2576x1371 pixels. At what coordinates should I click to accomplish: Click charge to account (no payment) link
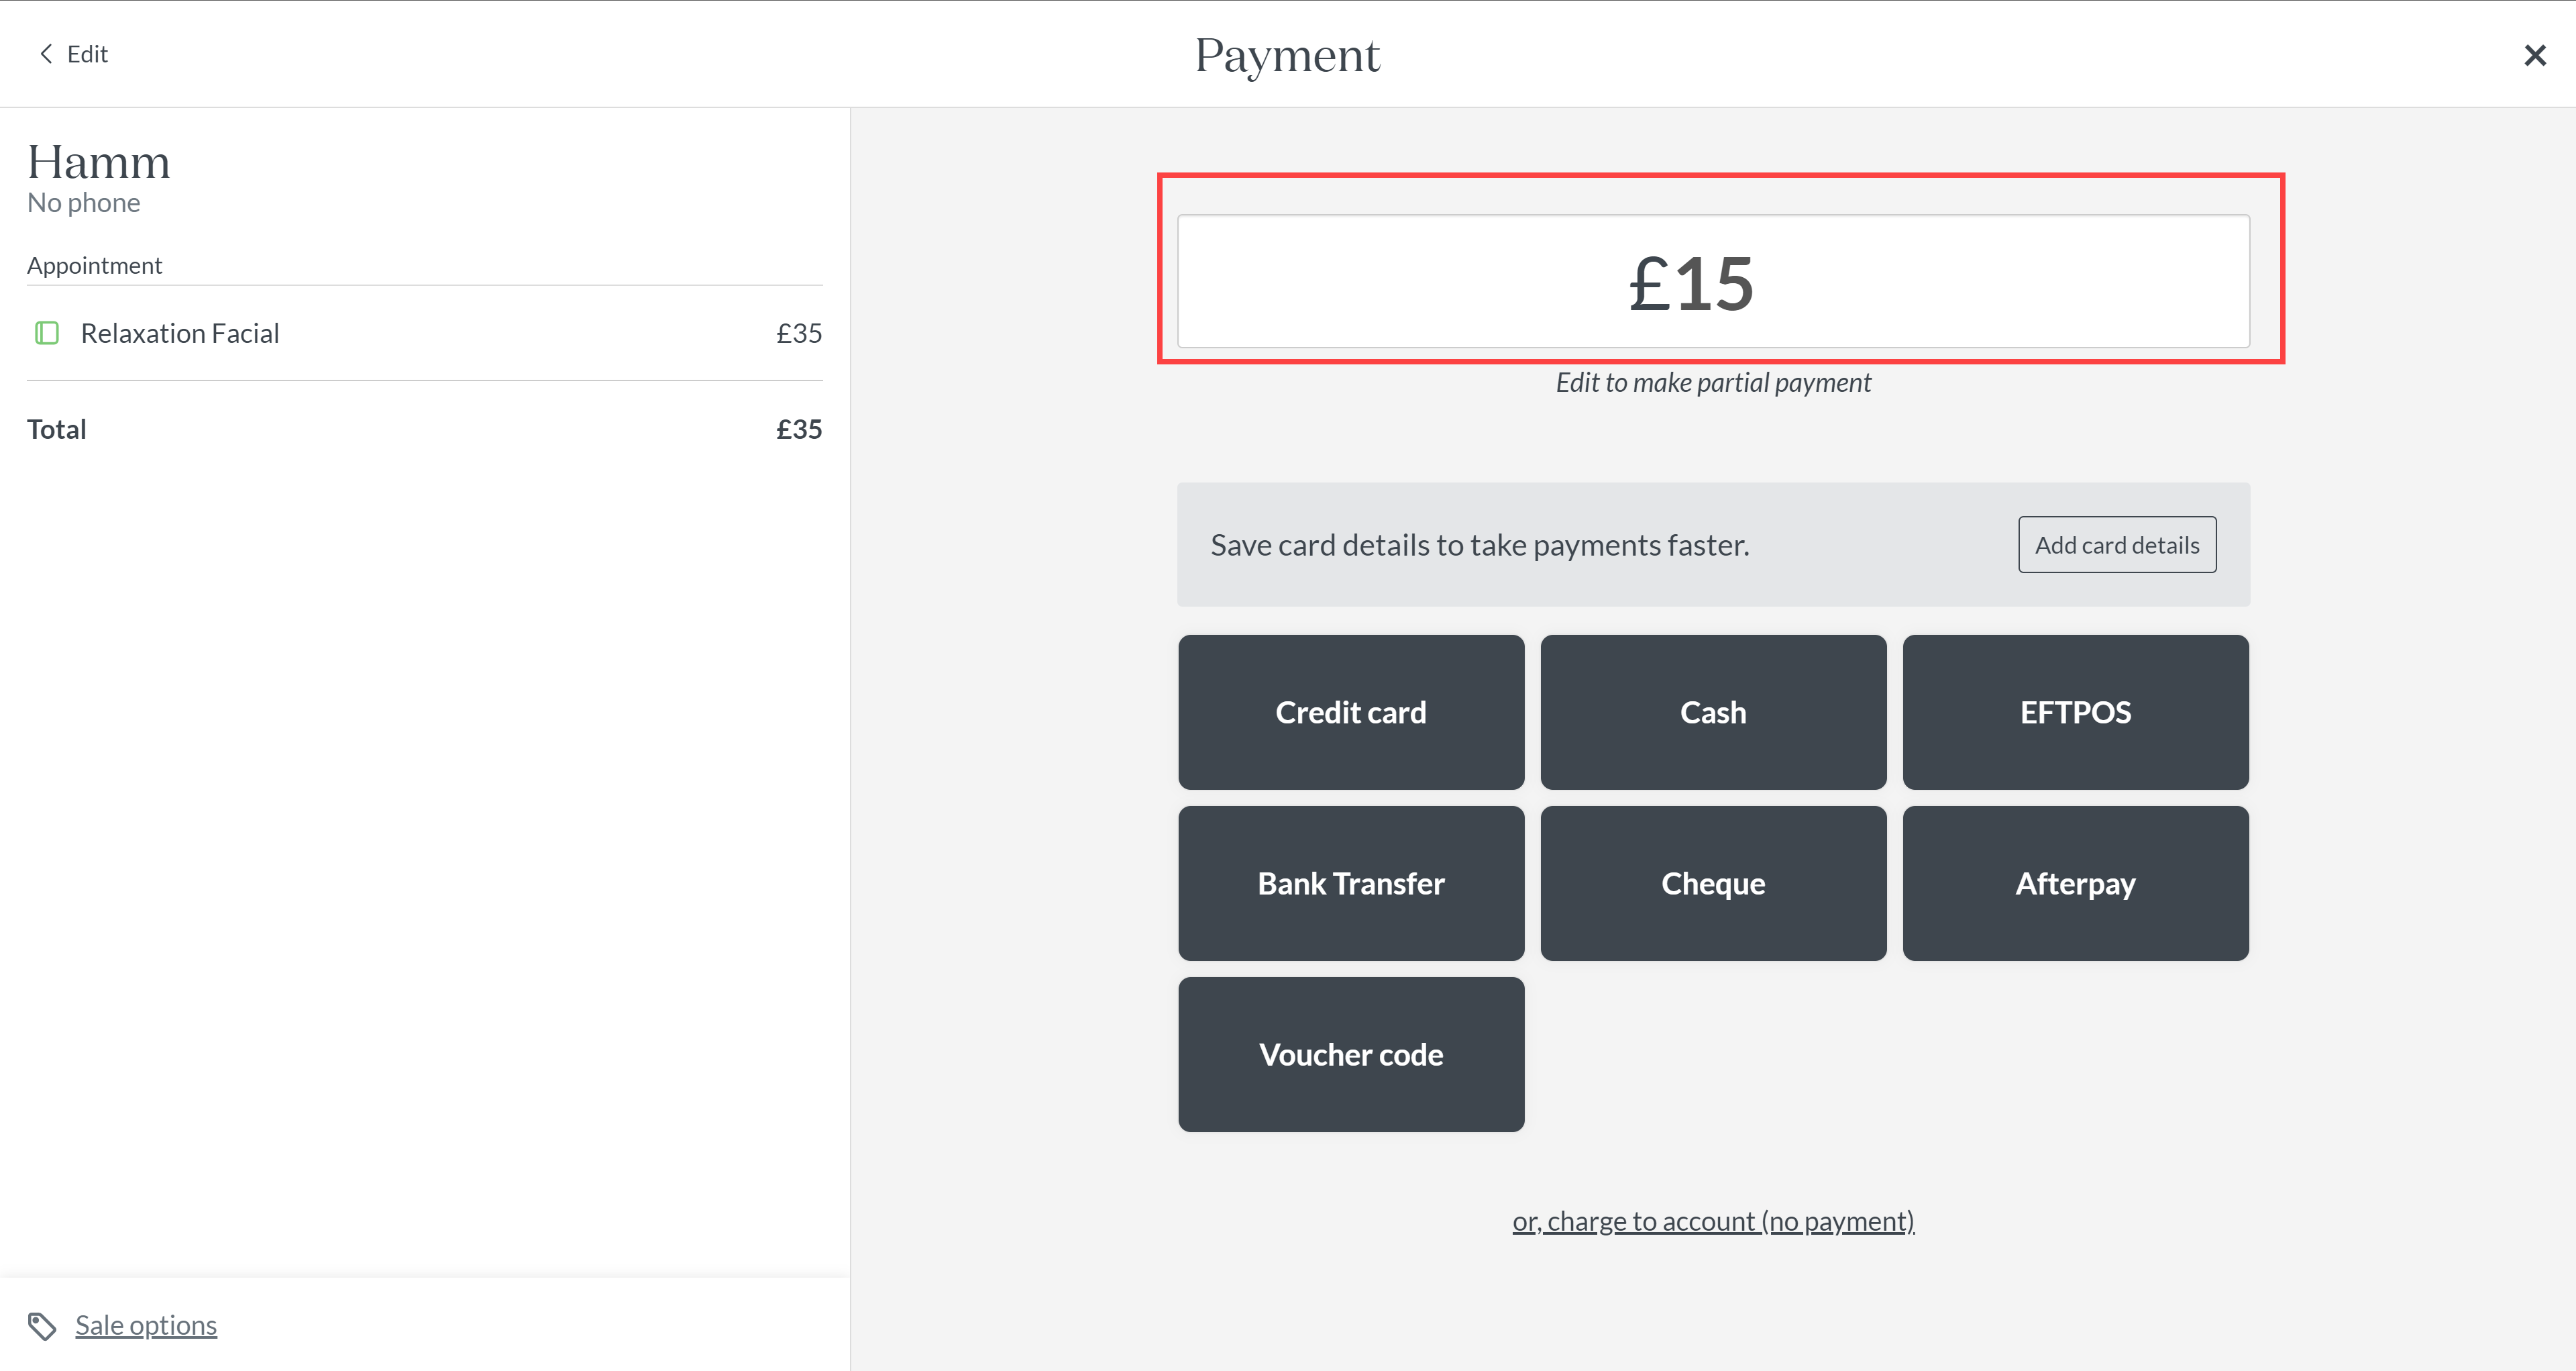point(1713,1221)
